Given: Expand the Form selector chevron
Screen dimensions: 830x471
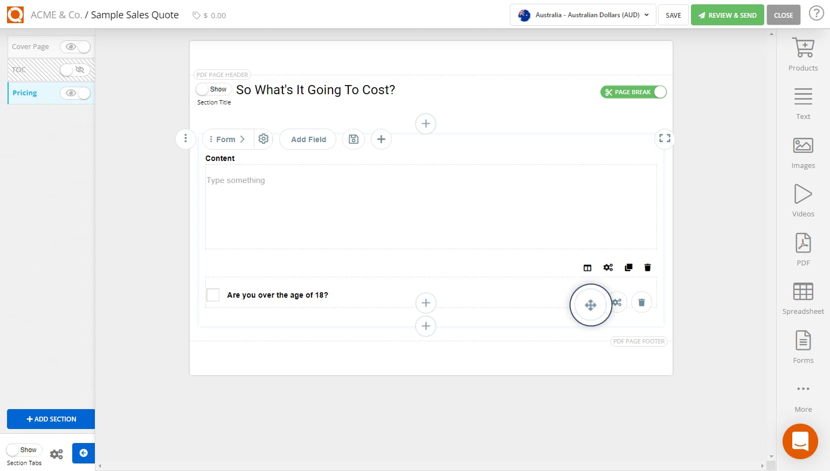Looking at the screenshot, I should tap(244, 139).
